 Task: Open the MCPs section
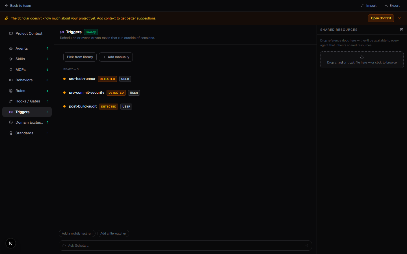point(27,70)
